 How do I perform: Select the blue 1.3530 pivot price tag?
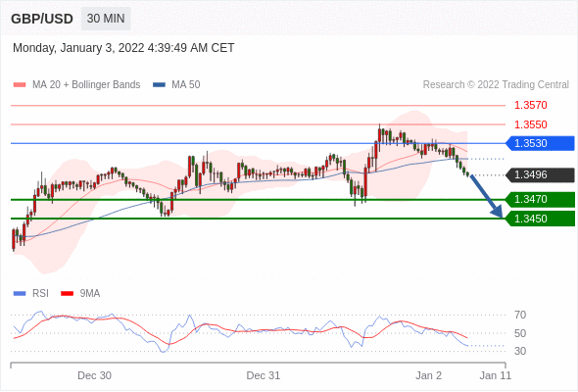point(540,143)
